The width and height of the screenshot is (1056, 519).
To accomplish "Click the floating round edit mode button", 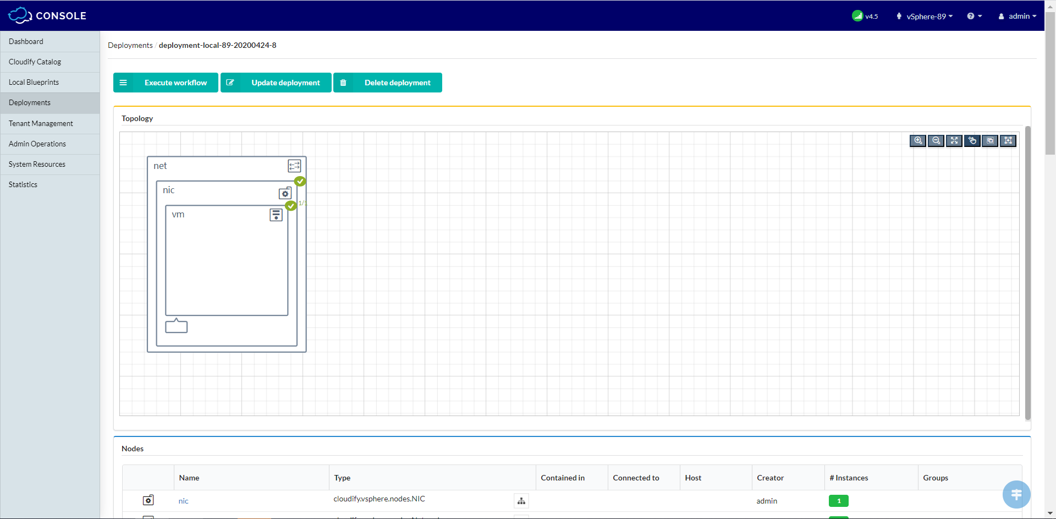I will pos(1016,494).
